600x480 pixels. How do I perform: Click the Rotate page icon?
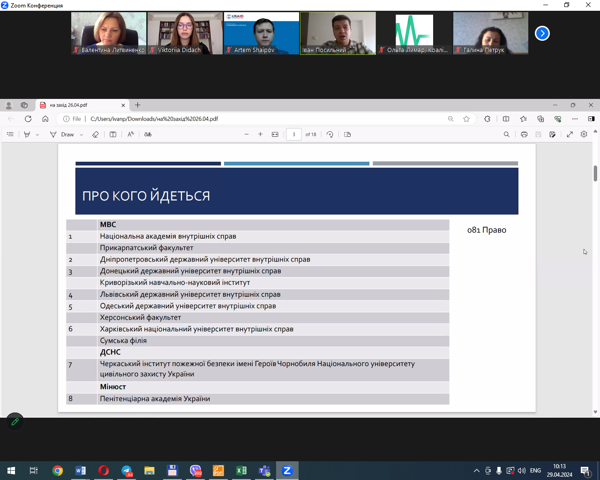[330, 135]
